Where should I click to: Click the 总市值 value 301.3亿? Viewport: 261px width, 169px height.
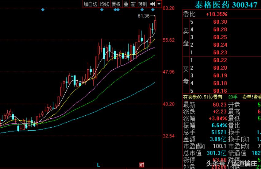click(x=217, y=153)
